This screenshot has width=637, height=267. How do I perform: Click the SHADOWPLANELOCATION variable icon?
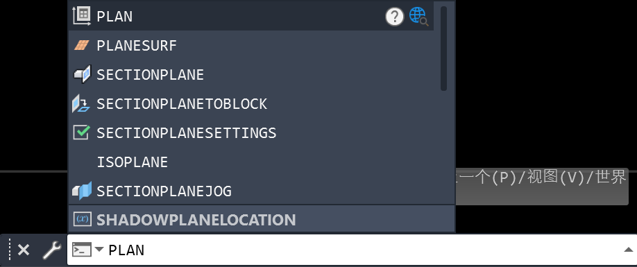[x=83, y=219]
